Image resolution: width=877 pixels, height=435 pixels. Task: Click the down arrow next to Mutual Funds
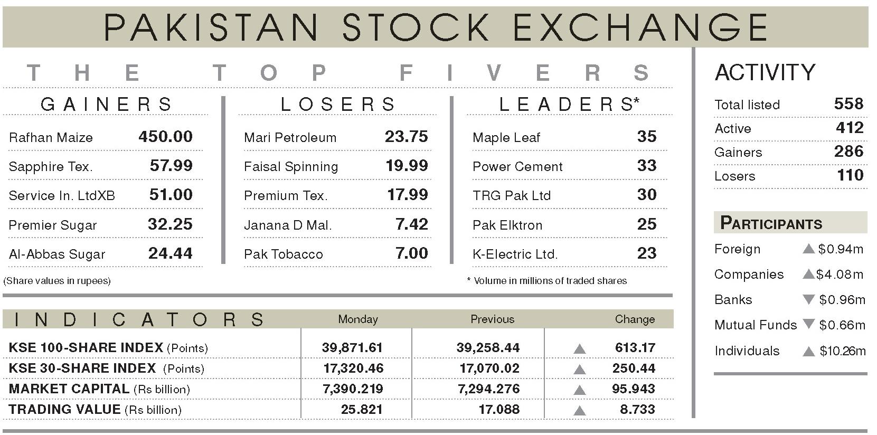(808, 324)
